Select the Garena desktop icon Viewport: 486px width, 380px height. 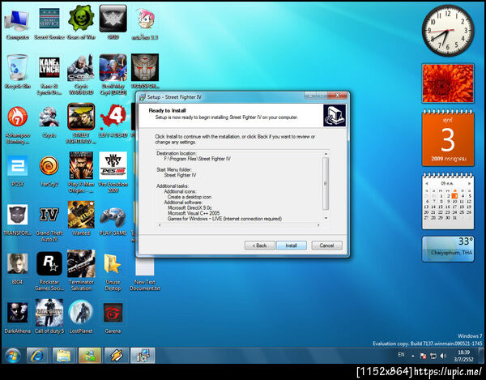pos(113,318)
